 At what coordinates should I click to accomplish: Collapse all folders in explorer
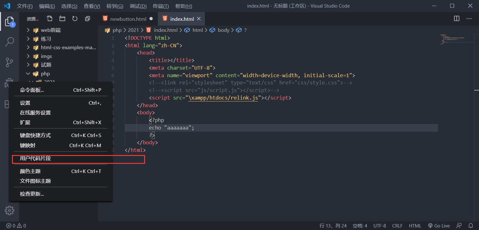tap(87, 19)
